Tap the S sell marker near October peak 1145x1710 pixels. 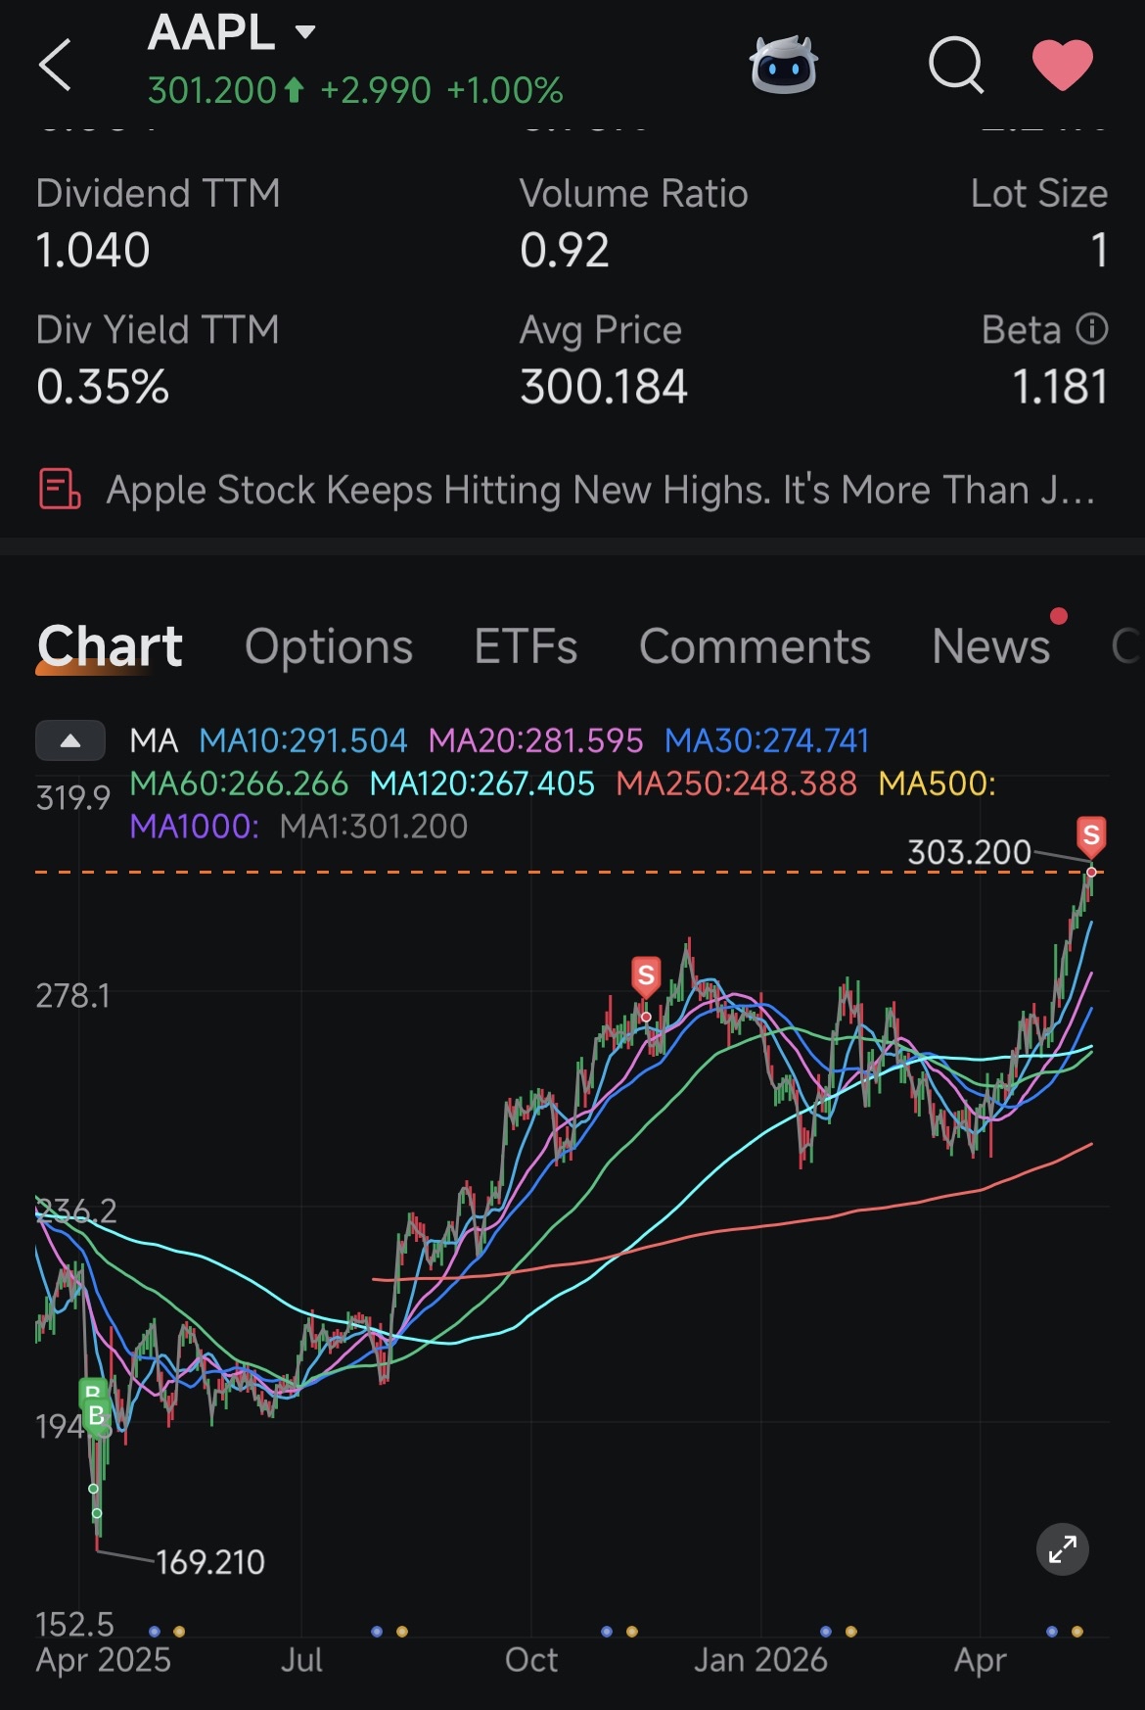(645, 975)
